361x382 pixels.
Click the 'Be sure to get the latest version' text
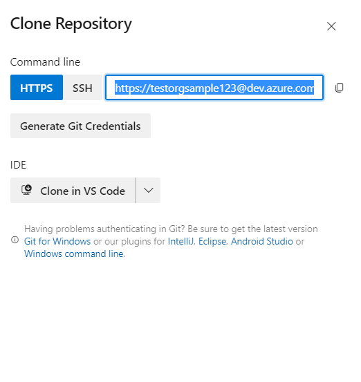252,229
